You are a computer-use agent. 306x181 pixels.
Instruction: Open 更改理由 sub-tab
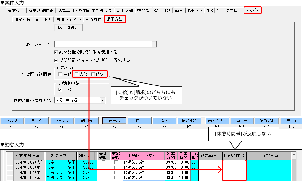[x=93, y=19]
